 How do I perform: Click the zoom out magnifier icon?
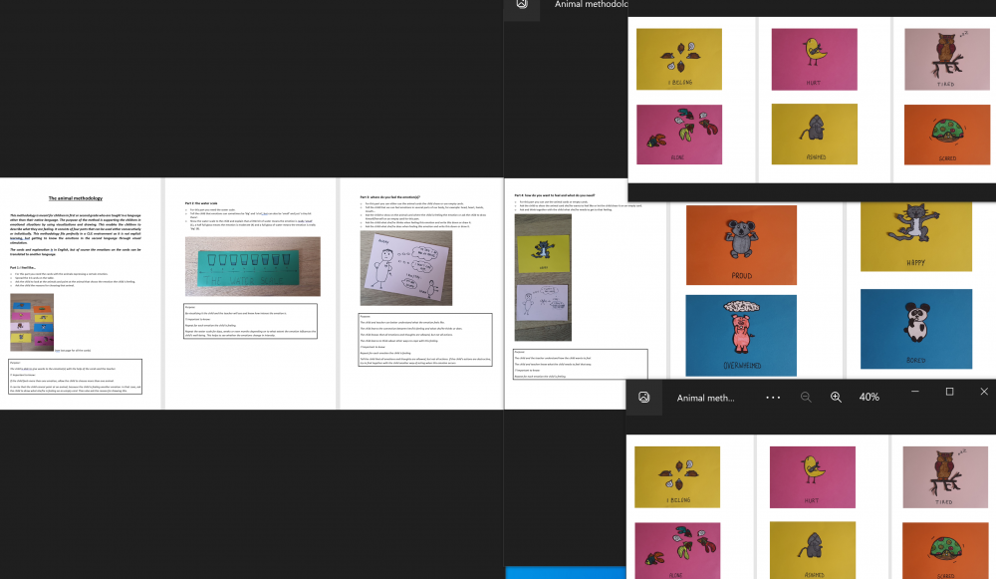pos(806,398)
